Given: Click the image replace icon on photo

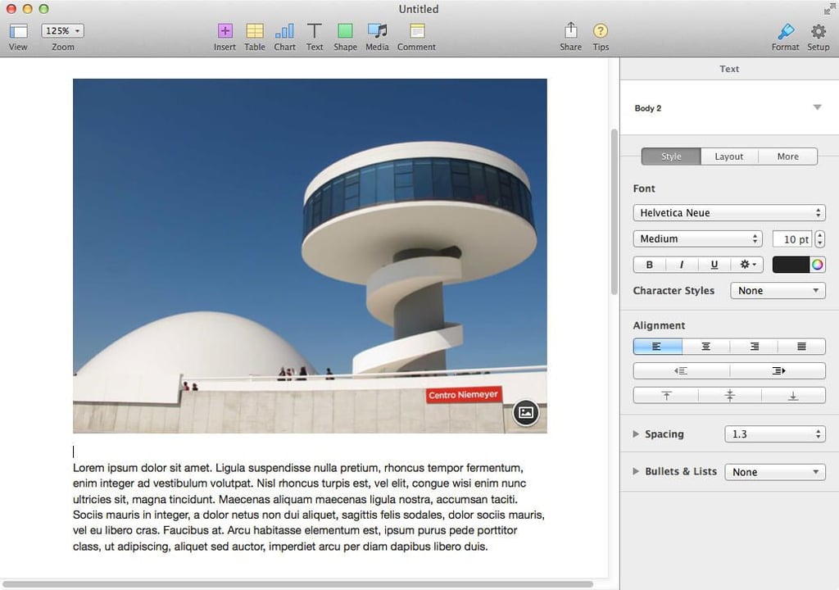Looking at the screenshot, I should pyautogui.click(x=526, y=413).
